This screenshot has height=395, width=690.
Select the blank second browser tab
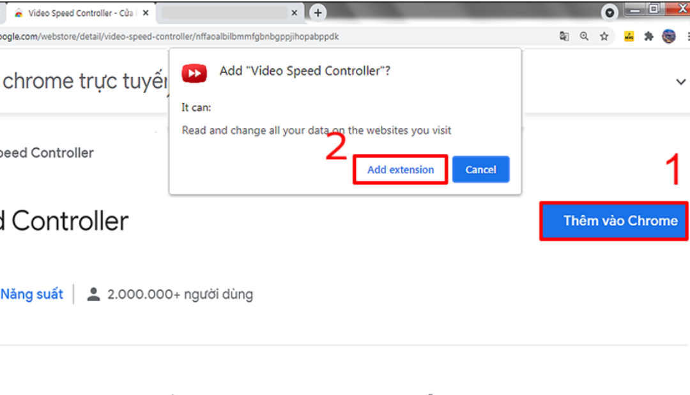coord(229,13)
